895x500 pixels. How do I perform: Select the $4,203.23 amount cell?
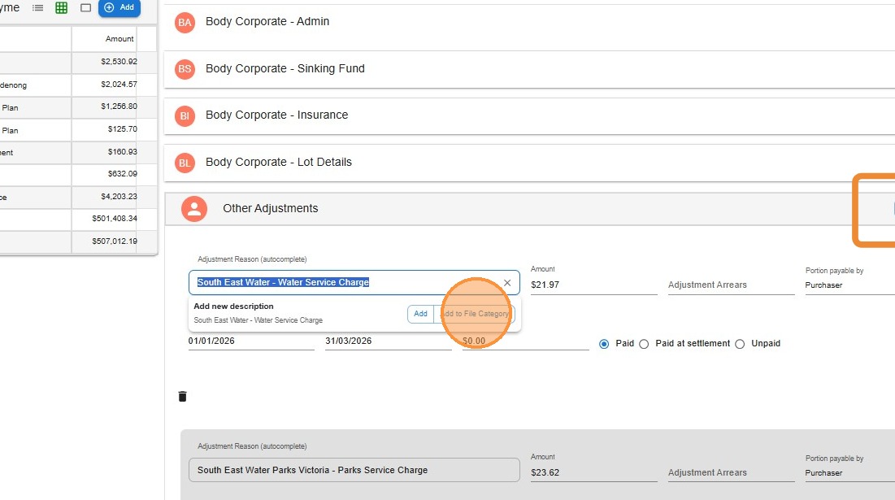(x=104, y=197)
